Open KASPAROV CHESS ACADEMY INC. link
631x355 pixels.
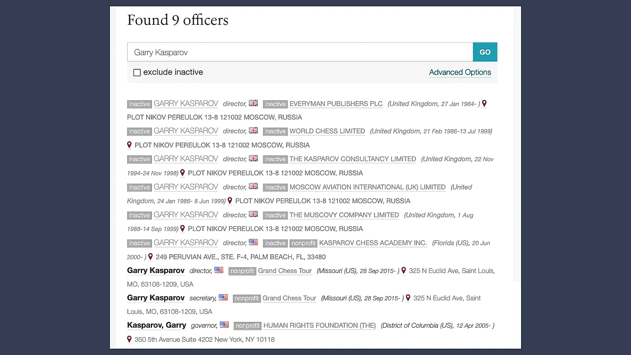point(373,243)
